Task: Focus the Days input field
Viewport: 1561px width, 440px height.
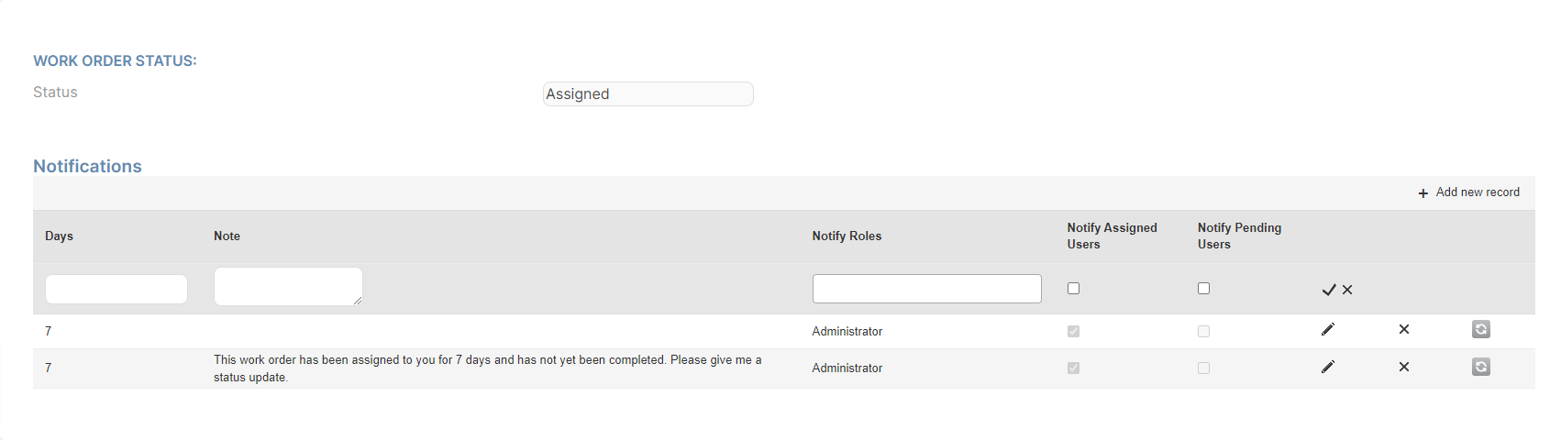Action: [x=116, y=289]
